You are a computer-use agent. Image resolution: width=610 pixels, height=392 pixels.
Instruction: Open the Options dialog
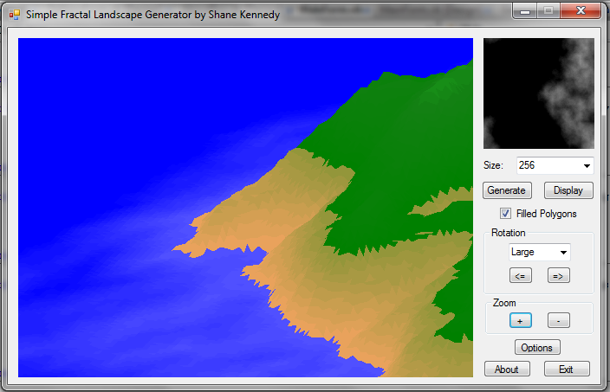point(537,347)
